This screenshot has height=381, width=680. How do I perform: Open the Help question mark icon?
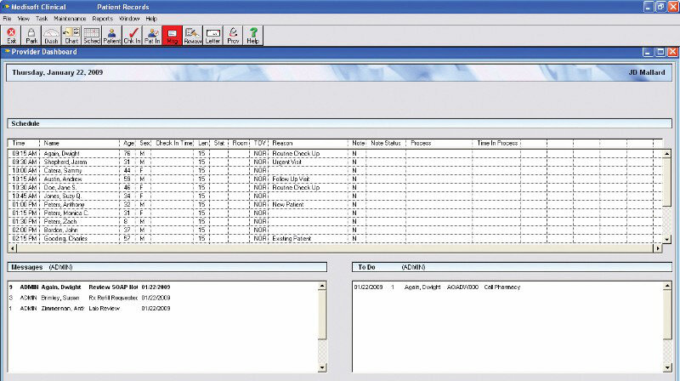[252, 35]
